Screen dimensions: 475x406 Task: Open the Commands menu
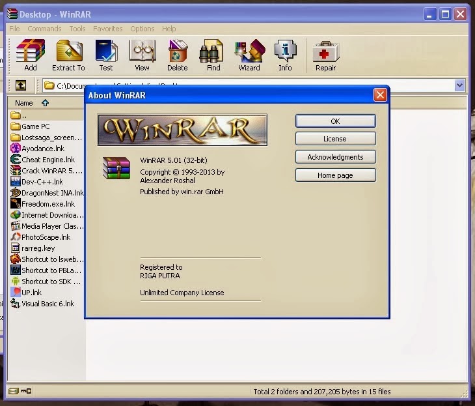pyautogui.click(x=44, y=29)
